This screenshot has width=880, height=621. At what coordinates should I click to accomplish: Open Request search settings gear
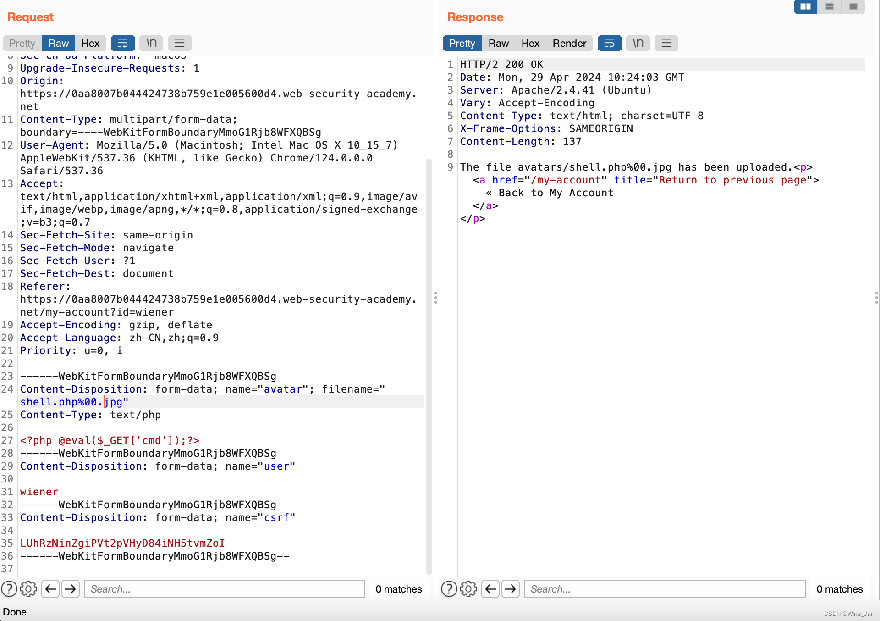point(28,589)
